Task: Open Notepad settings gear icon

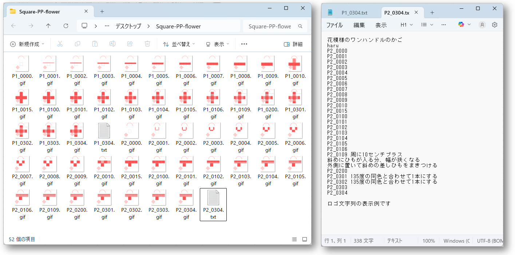Action: point(495,25)
